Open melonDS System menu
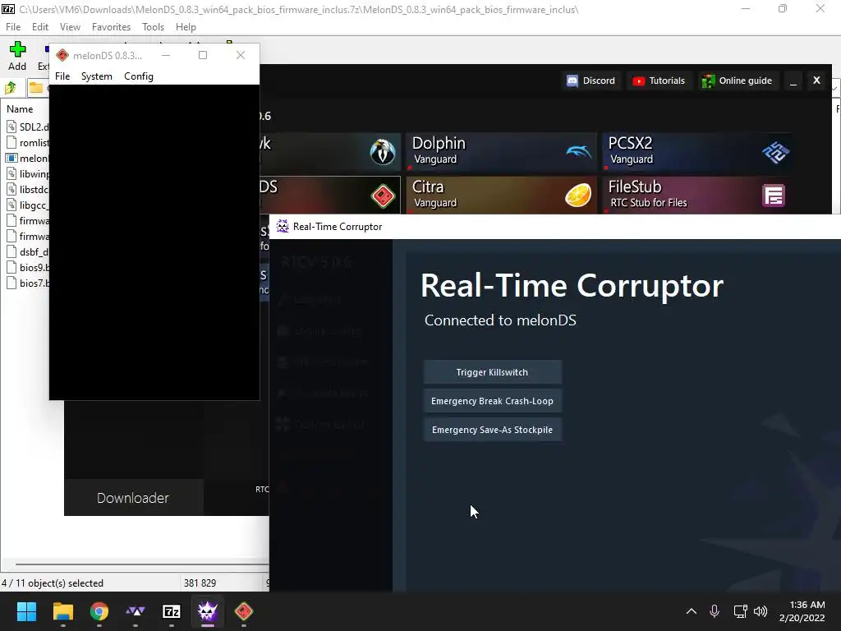The width and height of the screenshot is (841, 631). (x=97, y=76)
